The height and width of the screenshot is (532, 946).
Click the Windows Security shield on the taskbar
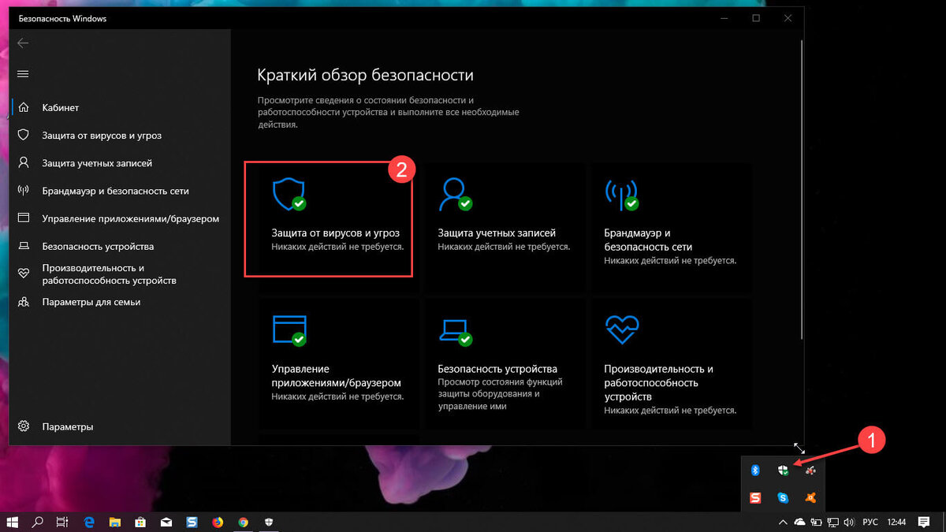tap(269, 522)
